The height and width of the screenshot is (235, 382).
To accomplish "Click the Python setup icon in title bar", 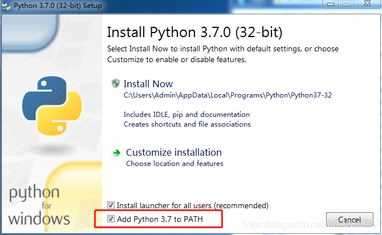I will [6, 6].
